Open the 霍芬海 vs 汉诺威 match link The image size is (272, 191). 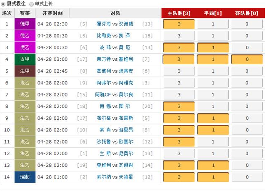115,24
